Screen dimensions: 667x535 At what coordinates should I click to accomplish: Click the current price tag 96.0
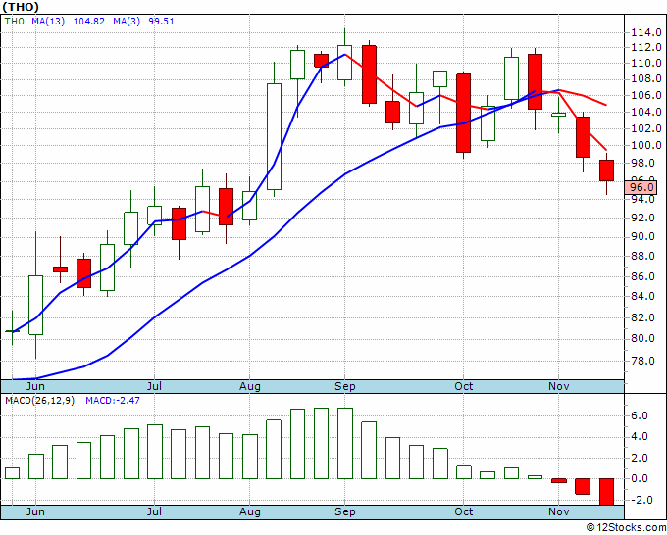(x=641, y=187)
